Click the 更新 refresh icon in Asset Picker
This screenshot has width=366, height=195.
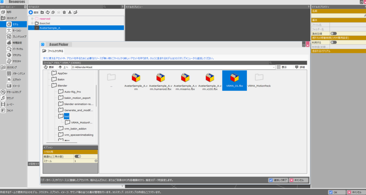click(49, 67)
